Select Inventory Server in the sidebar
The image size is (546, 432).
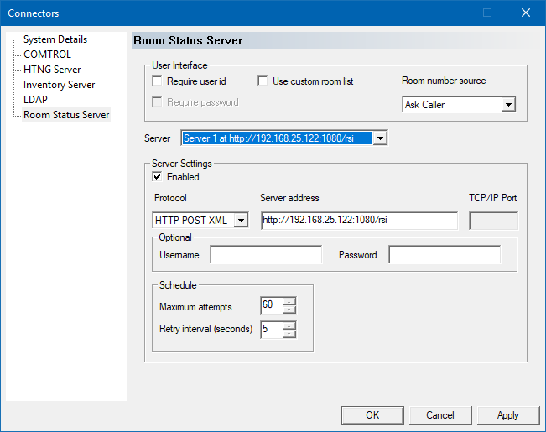tap(59, 85)
